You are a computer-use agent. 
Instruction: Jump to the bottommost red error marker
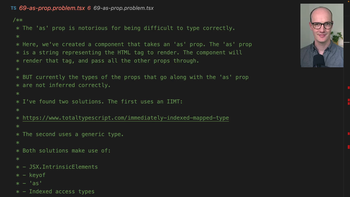349,147
